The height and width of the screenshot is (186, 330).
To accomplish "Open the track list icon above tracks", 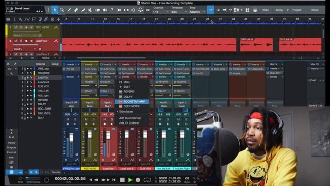I will click(x=8, y=19).
